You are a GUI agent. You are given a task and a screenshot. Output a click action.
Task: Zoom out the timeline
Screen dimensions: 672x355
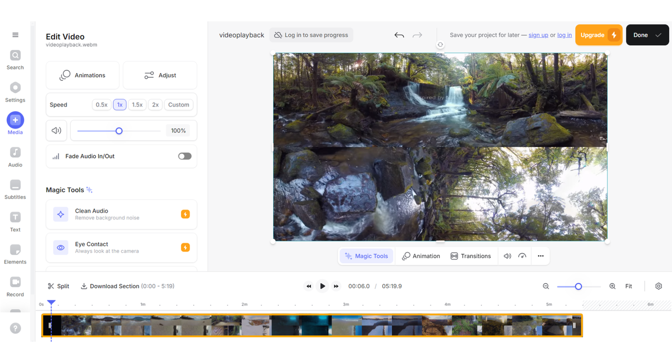[546, 286]
